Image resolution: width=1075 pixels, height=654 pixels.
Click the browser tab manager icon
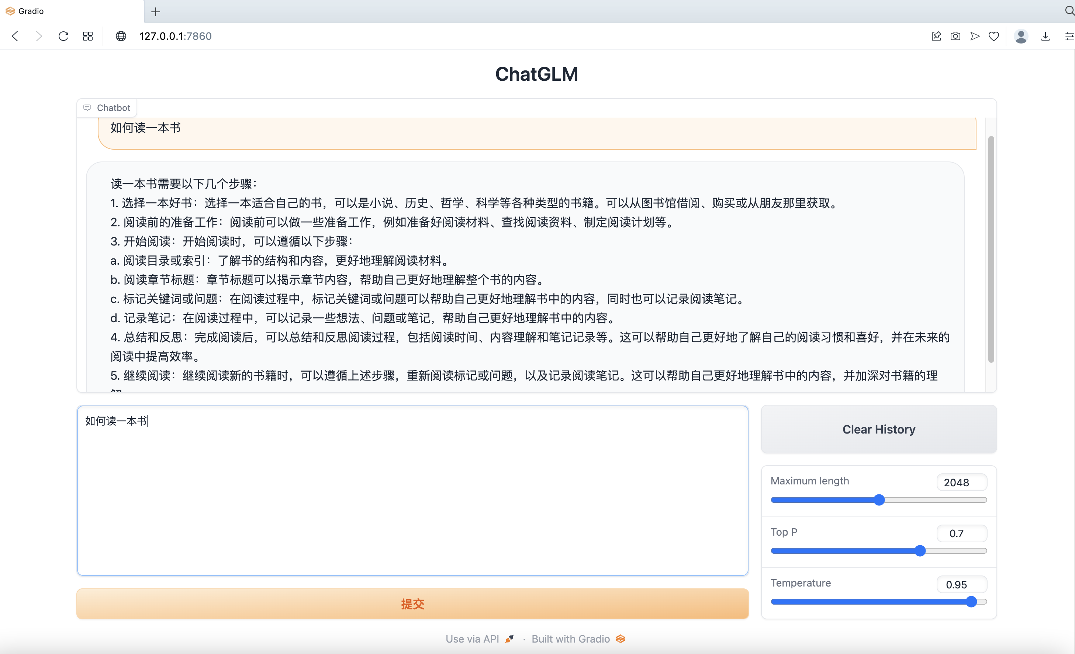tap(88, 36)
